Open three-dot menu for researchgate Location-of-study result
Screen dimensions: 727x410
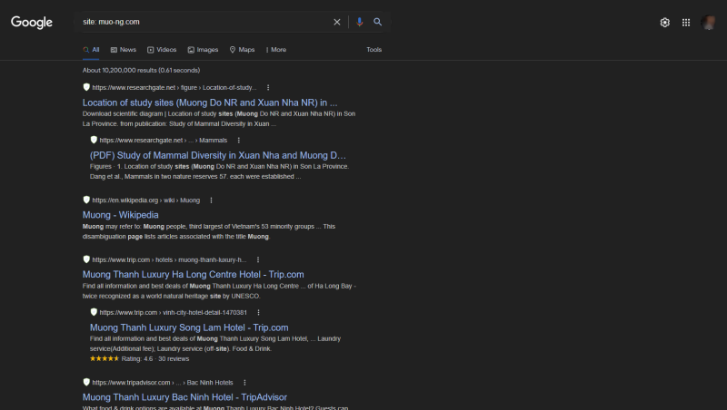point(268,87)
